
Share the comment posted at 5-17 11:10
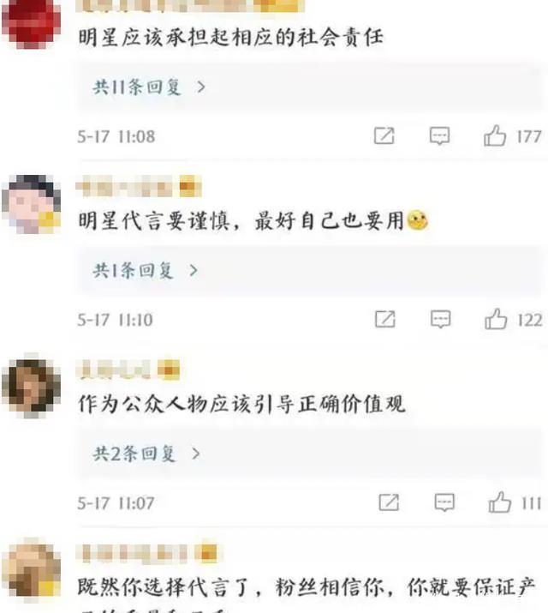coord(384,319)
